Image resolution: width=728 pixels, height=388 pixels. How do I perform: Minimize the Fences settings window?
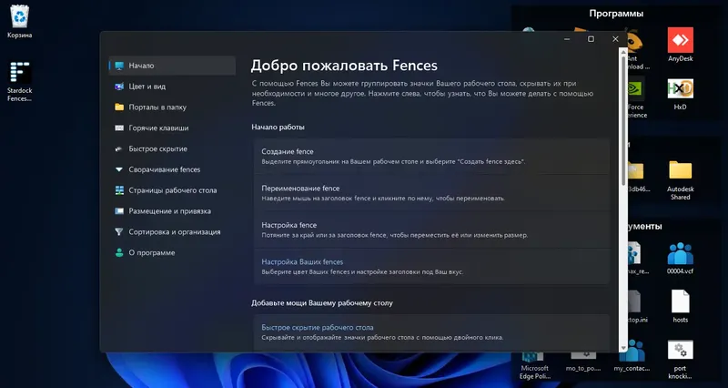click(x=567, y=39)
